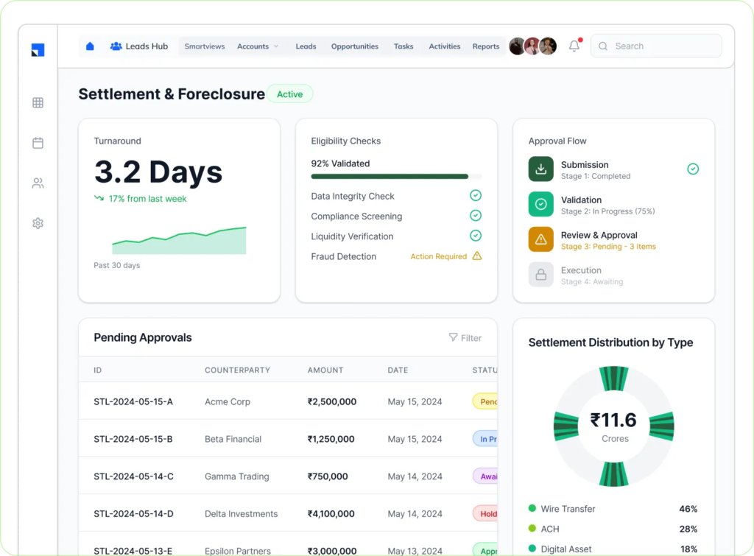Click the first user avatar
Viewport: 754px width, 556px height.
[x=518, y=46]
